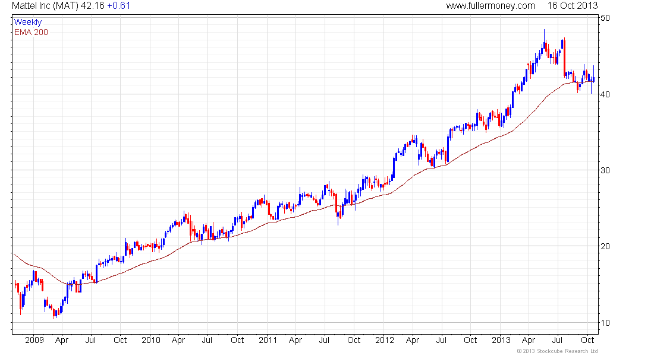
Task: Select the price value 42.16
Action: (x=93, y=6)
